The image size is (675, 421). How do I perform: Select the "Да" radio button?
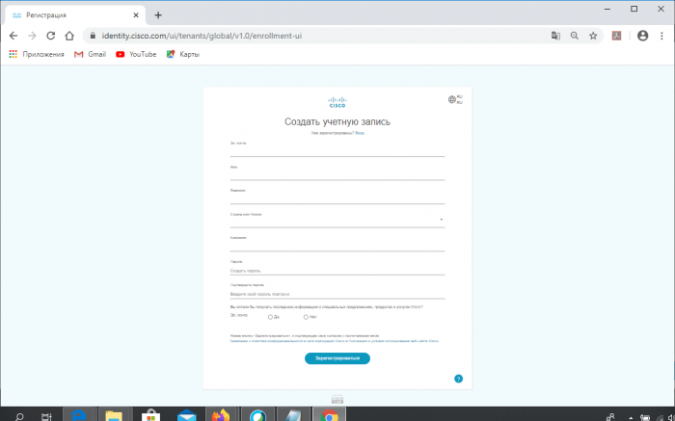[269, 316]
